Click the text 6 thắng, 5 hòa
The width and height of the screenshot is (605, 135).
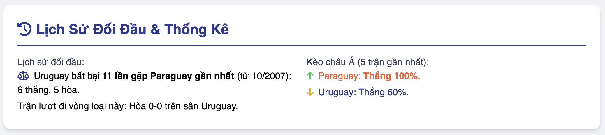coord(48,90)
